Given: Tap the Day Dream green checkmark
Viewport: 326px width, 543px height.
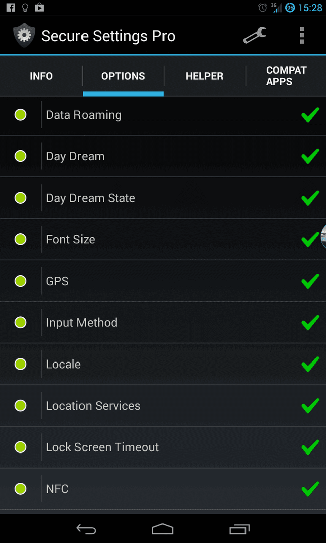Looking at the screenshot, I should point(310,156).
